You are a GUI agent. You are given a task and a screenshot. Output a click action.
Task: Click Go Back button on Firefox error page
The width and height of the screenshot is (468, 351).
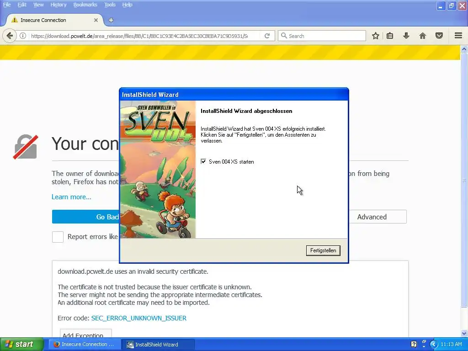[x=85, y=217]
